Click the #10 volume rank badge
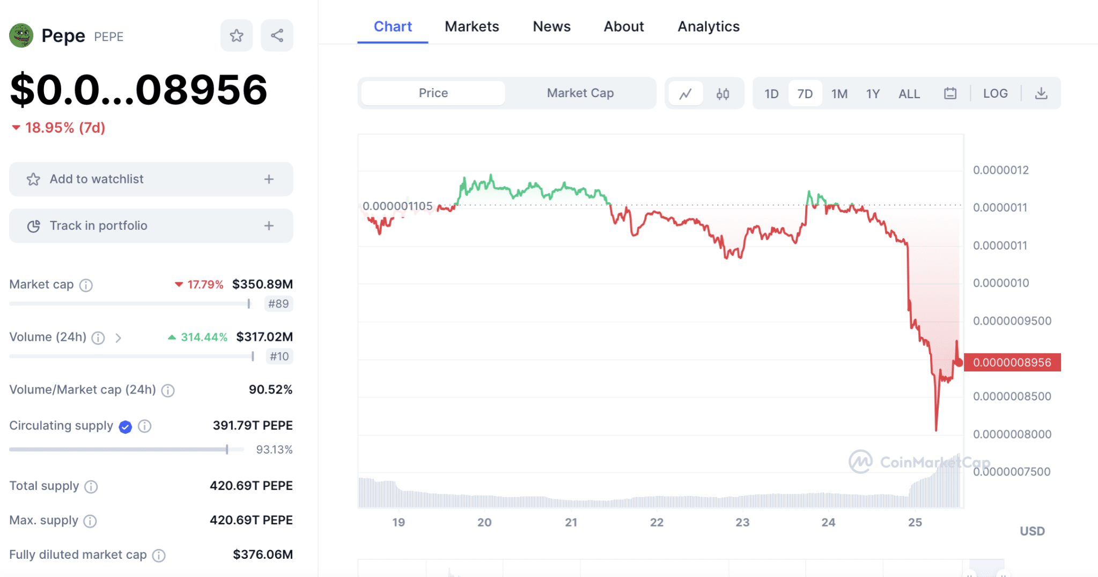The width and height of the screenshot is (1098, 577). 279,356
